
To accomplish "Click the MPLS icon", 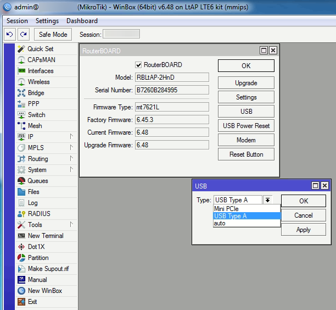I will pyautogui.click(x=21, y=148).
